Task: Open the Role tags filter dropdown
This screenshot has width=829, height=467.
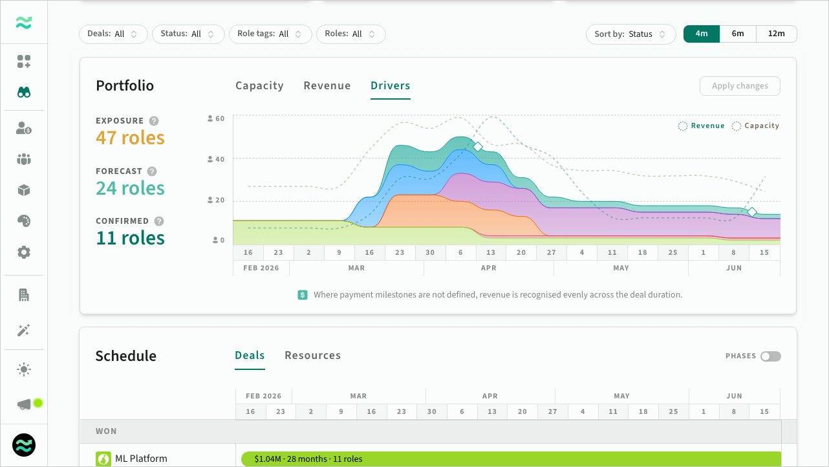Action: pyautogui.click(x=270, y=34)
